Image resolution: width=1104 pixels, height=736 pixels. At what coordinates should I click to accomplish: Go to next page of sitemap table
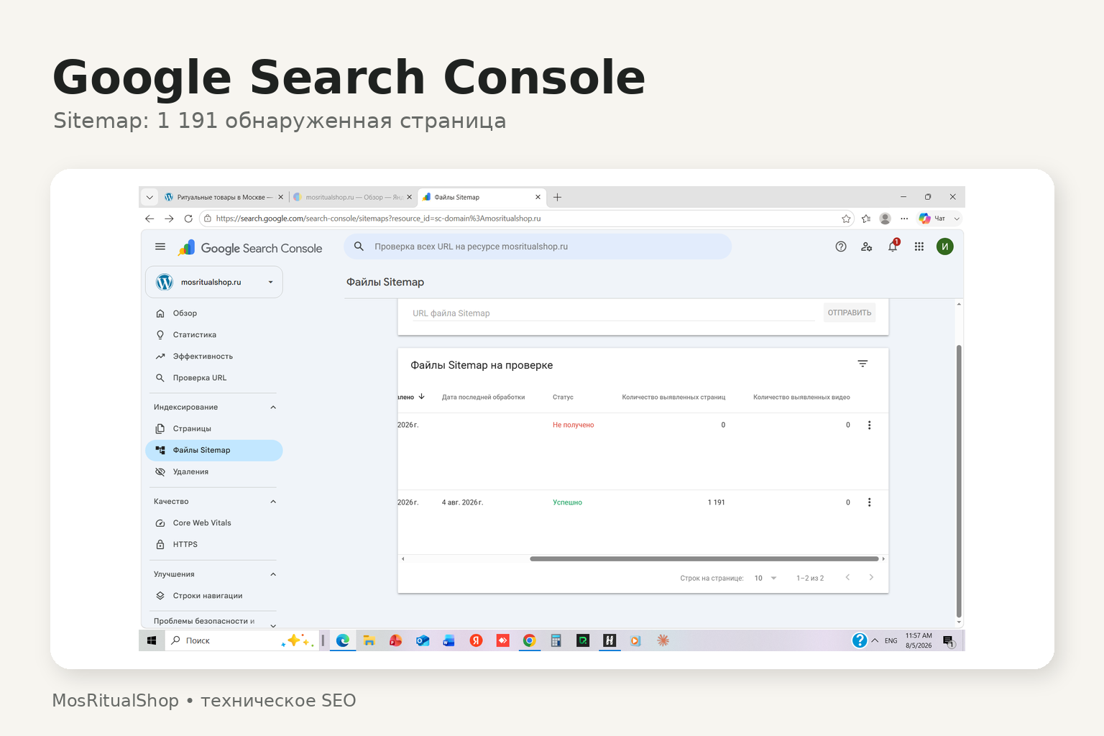pos(871,577)
